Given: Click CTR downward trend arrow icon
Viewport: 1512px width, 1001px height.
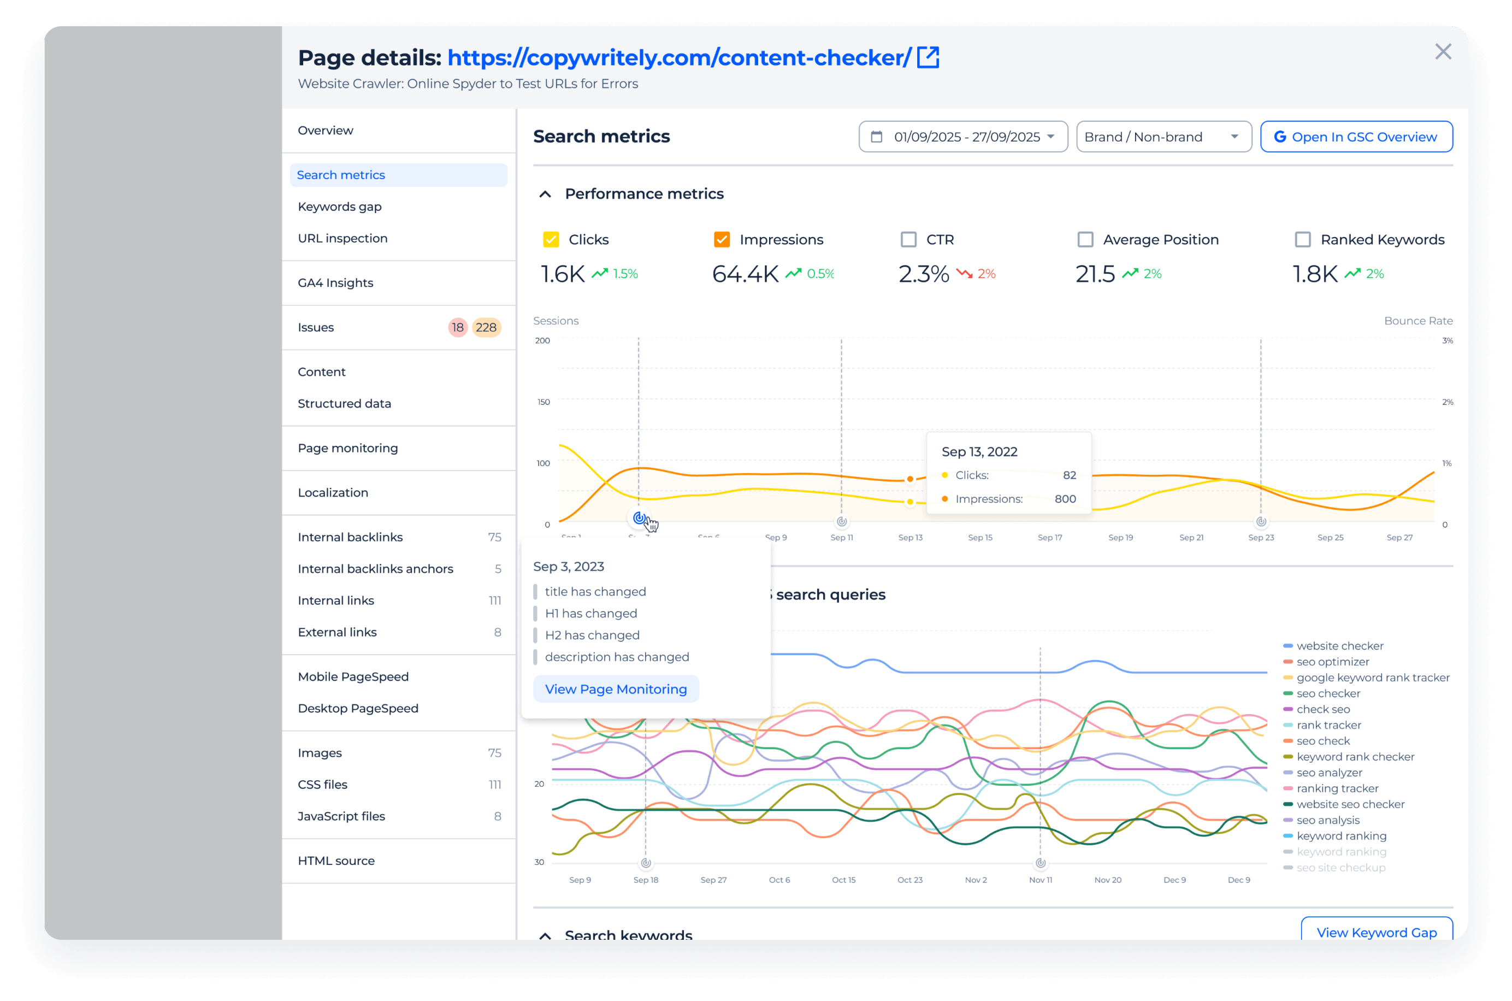Looking at the screenshot, I should (964, 273).
